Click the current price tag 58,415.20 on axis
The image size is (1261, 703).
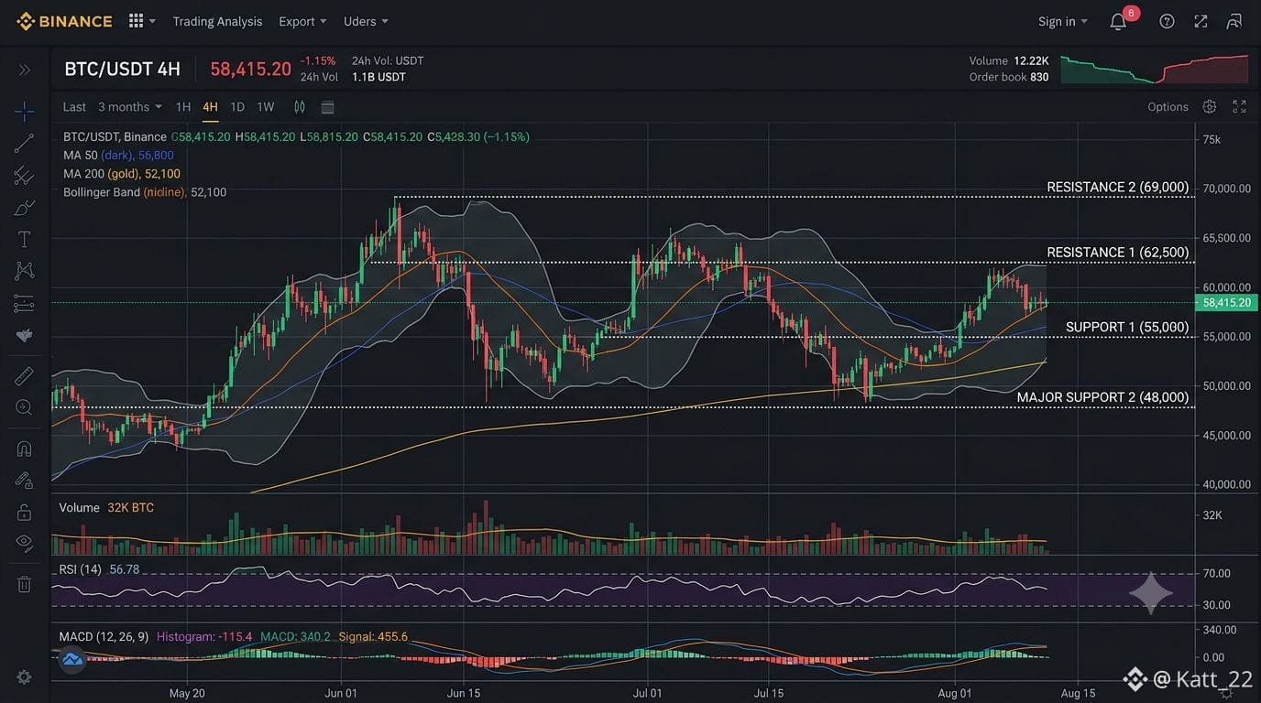[1226, 303]
